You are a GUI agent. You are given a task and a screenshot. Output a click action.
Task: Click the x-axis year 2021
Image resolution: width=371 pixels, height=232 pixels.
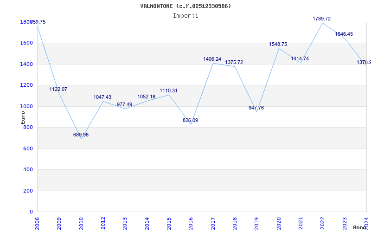pos(301,224)
